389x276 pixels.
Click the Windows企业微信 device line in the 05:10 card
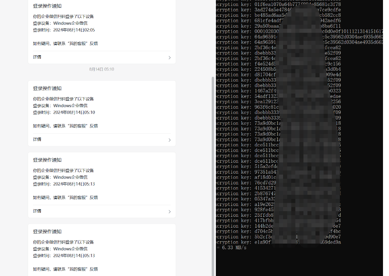tap(60, 106)
